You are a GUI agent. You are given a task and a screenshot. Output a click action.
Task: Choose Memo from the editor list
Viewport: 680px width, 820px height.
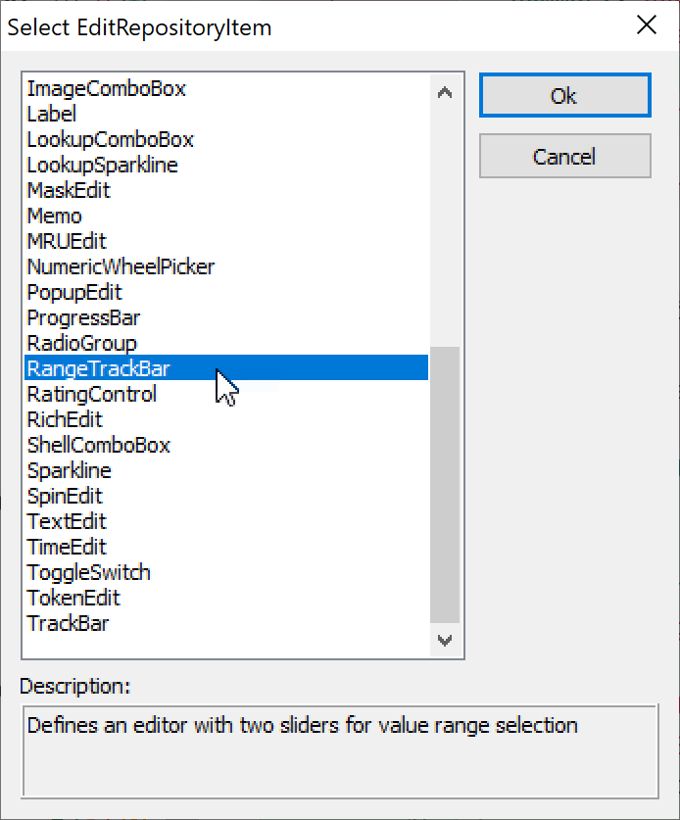click(x=55, y=217)
